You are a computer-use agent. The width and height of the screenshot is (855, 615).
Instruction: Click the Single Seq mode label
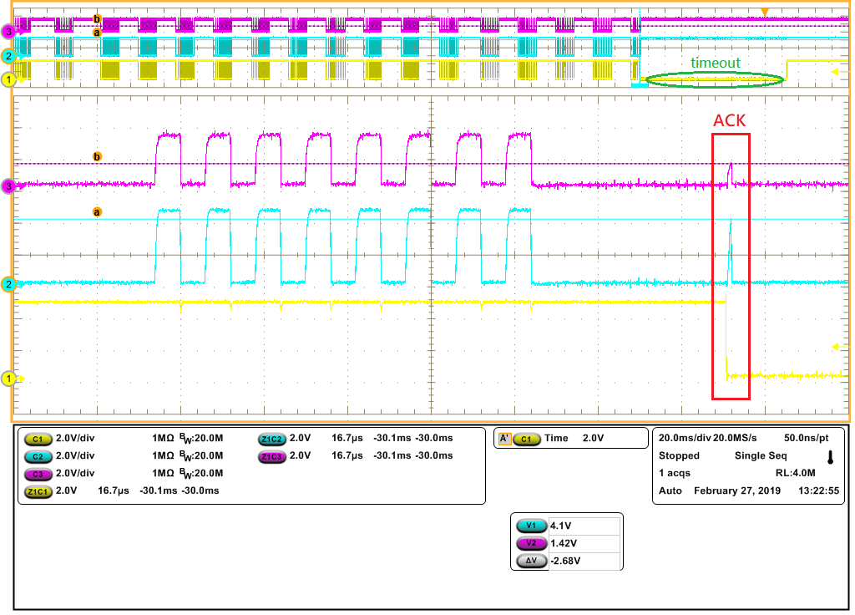click(x=761, y=455)
